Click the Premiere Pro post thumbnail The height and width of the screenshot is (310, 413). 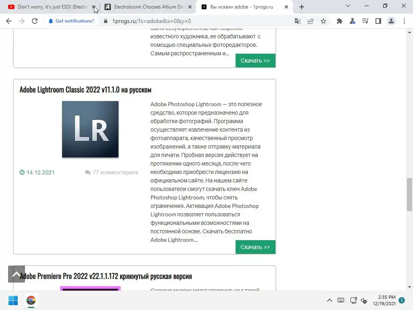click(90, 288)
